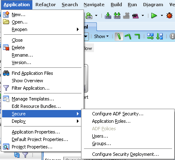The image size is (175, 160).
Task: Expand the Deploy submenu
Action: tap(42, 121)
